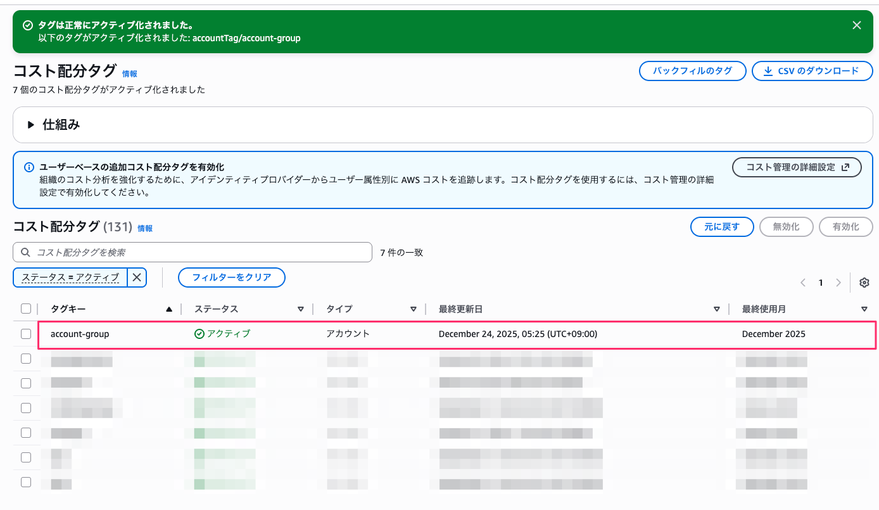Viewport: 879px width, 510px height.
Task: Click the フィルターをクリア button
Action: pyautogui.click(x=231, y=277)
